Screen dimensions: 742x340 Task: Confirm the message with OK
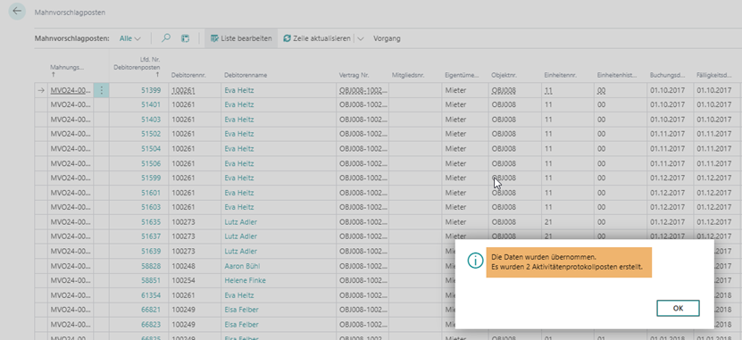(678, 308)
